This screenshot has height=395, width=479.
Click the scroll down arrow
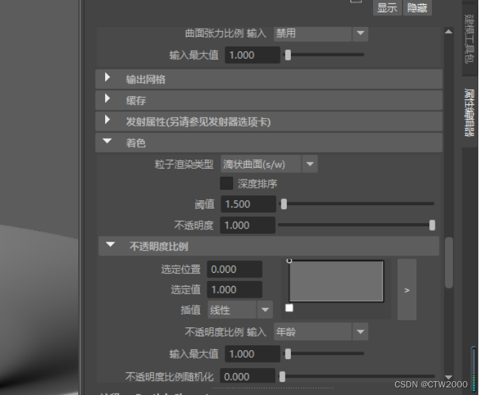click(x=449, y=377)
